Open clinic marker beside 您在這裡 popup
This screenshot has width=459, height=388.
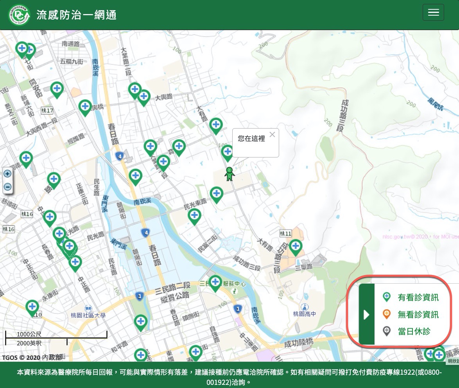click(228, 153)
